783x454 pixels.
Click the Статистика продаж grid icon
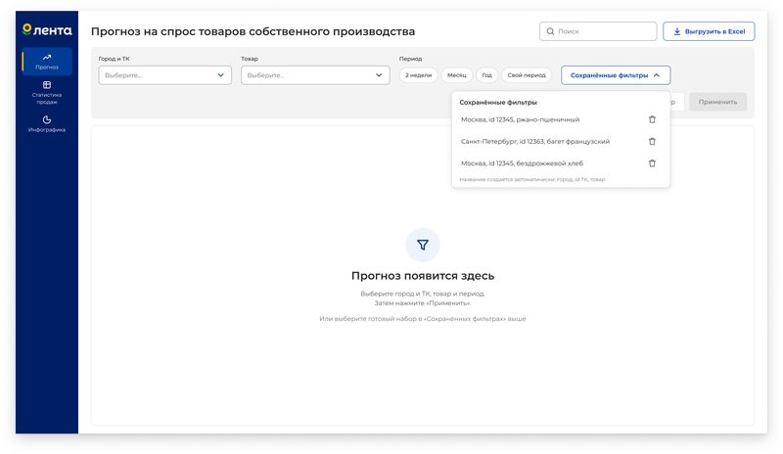[47, 85]
